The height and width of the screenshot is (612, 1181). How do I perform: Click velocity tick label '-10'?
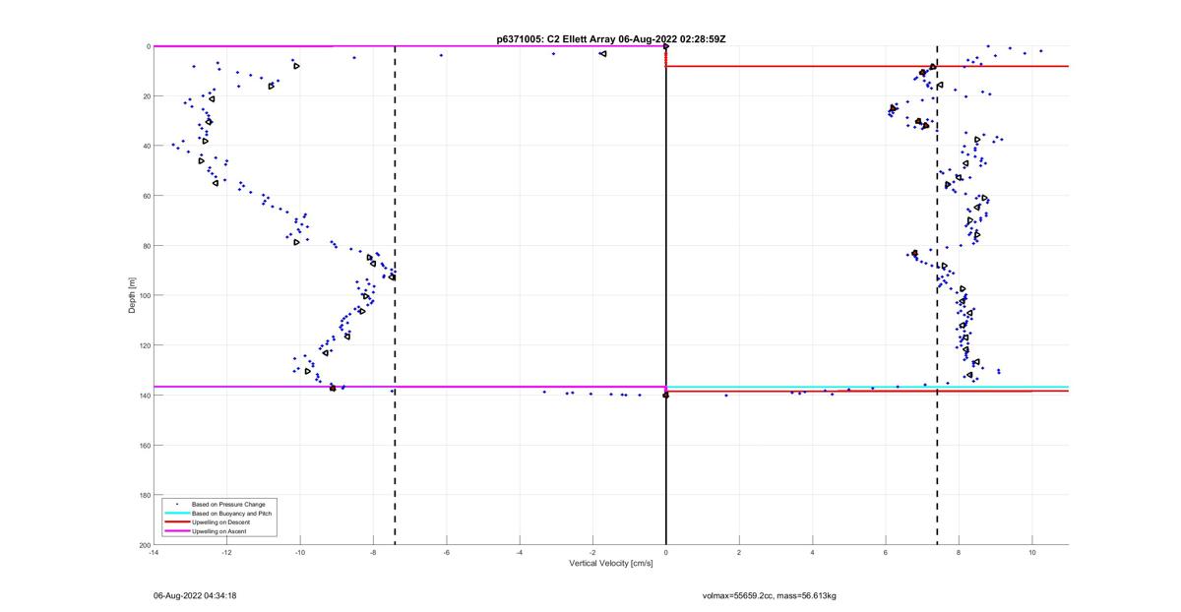[x=300, y=552]
